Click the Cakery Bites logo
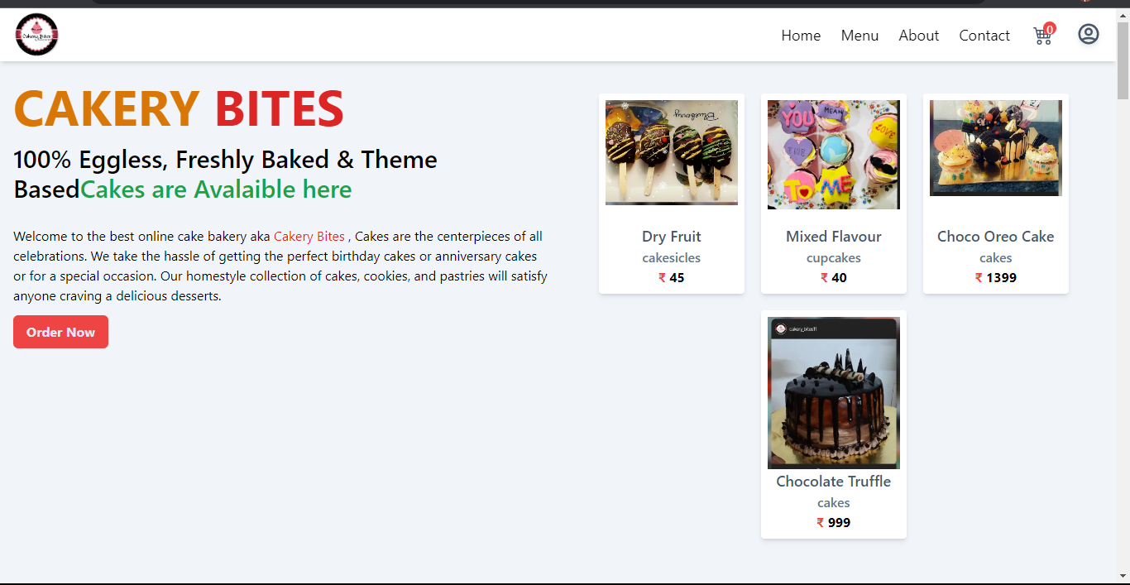The image size is (1130, 585). 36,35
